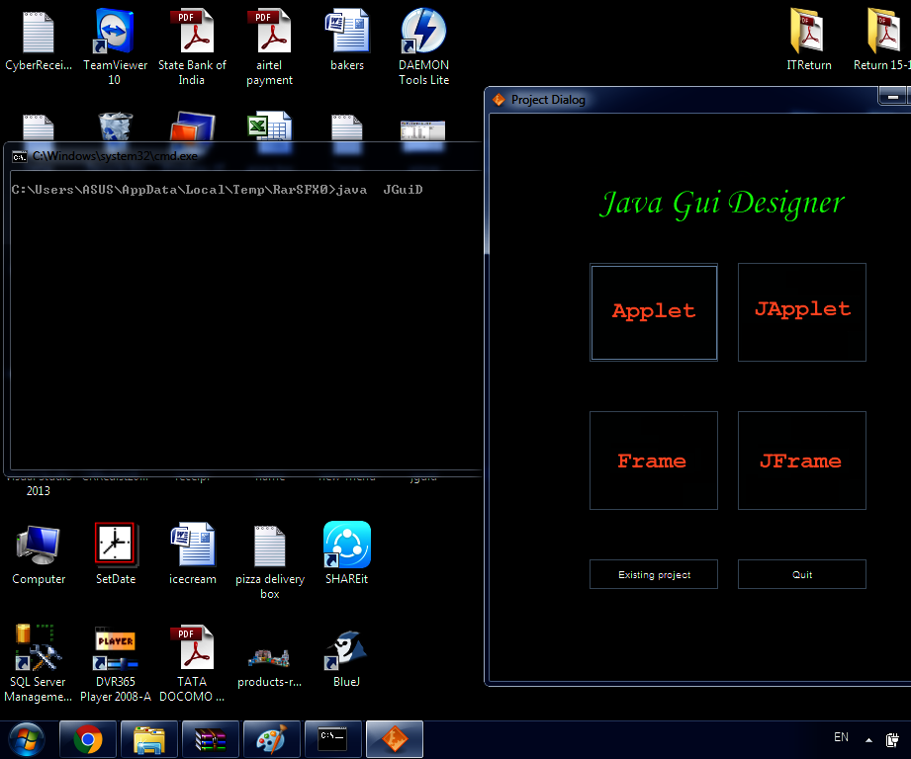Image resolution: width=911 pixels, height=759 pixels.
Task: Open an Existing project
Action: click(x=654, y=574)
